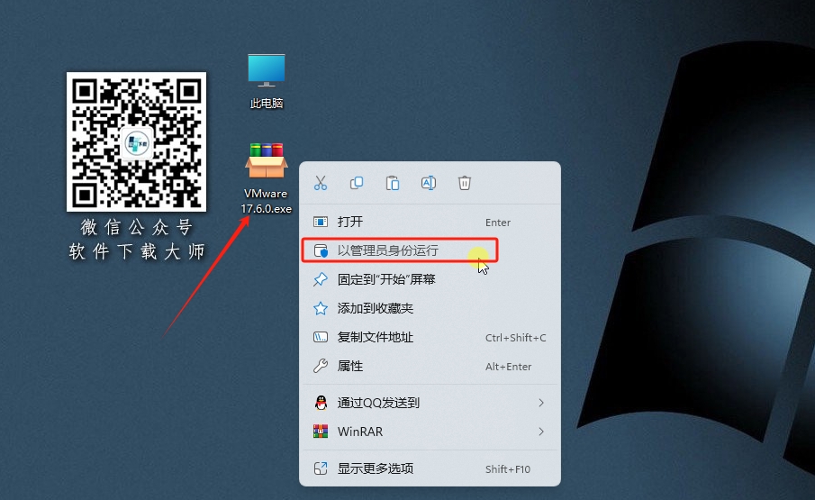Select 添加到收藏夹 menu entry
815x500 pixels.
pyautogui.click(x=430, y=308)
